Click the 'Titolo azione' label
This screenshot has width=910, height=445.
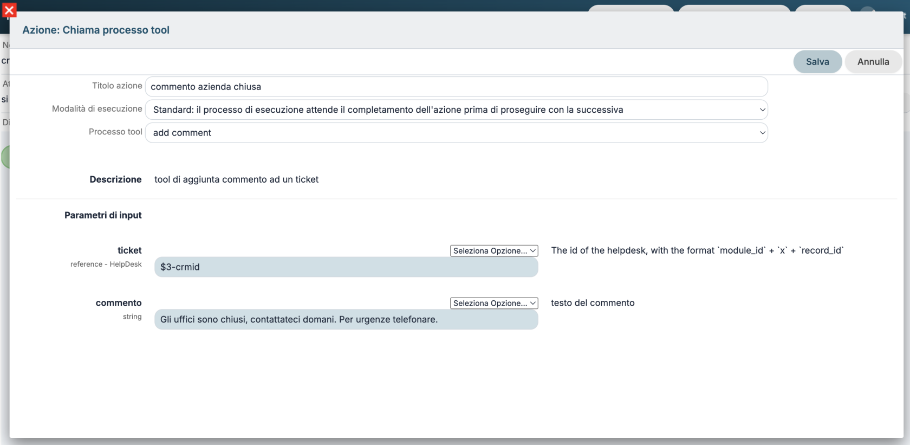(x=117, y=86)
